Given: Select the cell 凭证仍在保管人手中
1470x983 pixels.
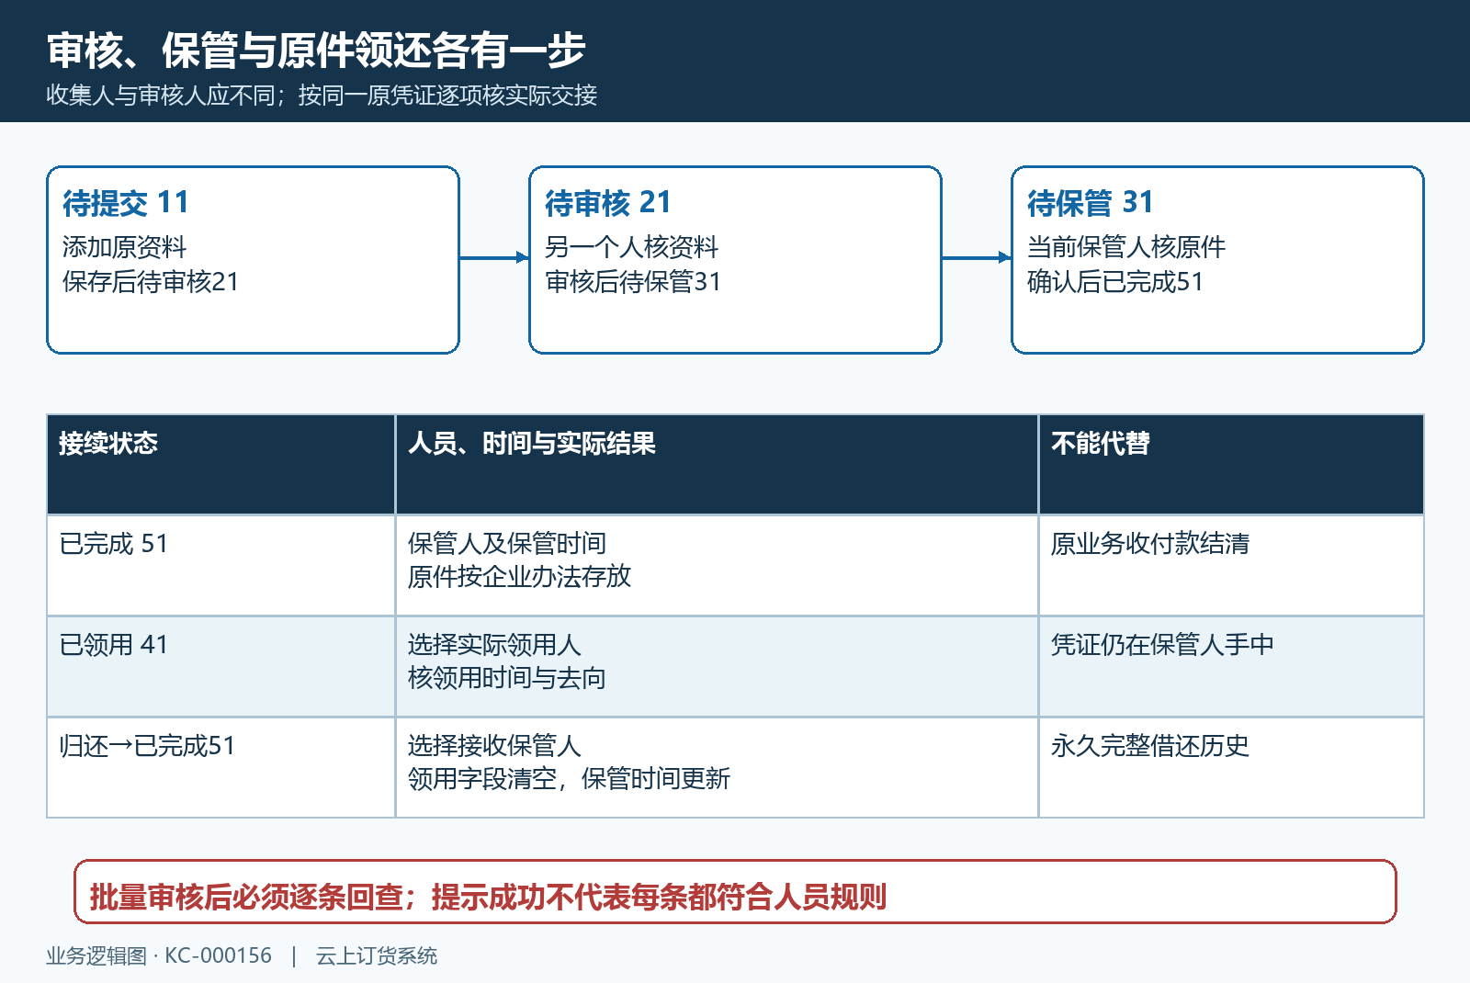Looking at the screenshot, I should [1231, 666].
